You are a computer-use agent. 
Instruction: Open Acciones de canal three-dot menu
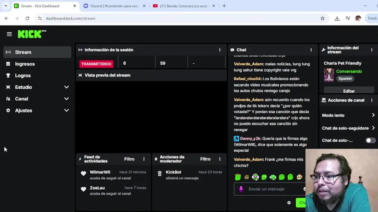[372, 100]
